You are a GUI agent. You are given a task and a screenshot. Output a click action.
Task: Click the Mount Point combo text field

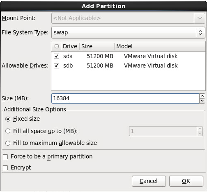click(x=123, y=18)
